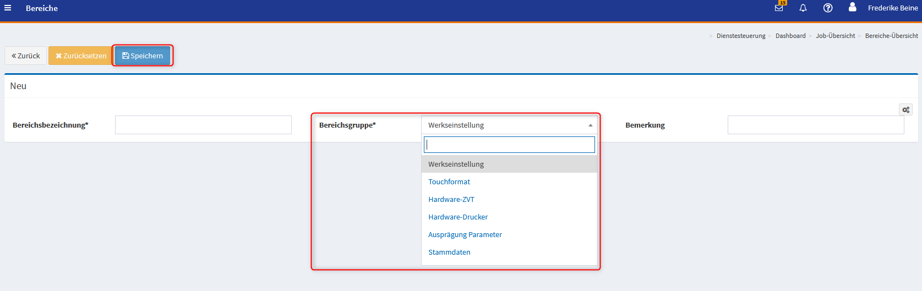Go back with the Zurück button
The height and width of the screenshot is (291, 922).
click(x=26, y=56)
